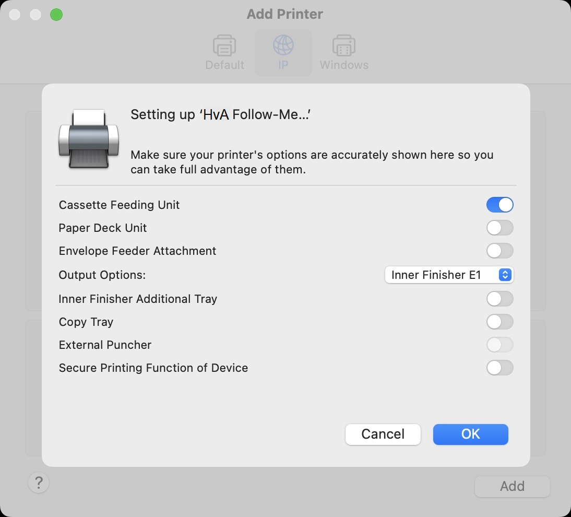
Task: Click the Output Options label
Action: [102, 275]
